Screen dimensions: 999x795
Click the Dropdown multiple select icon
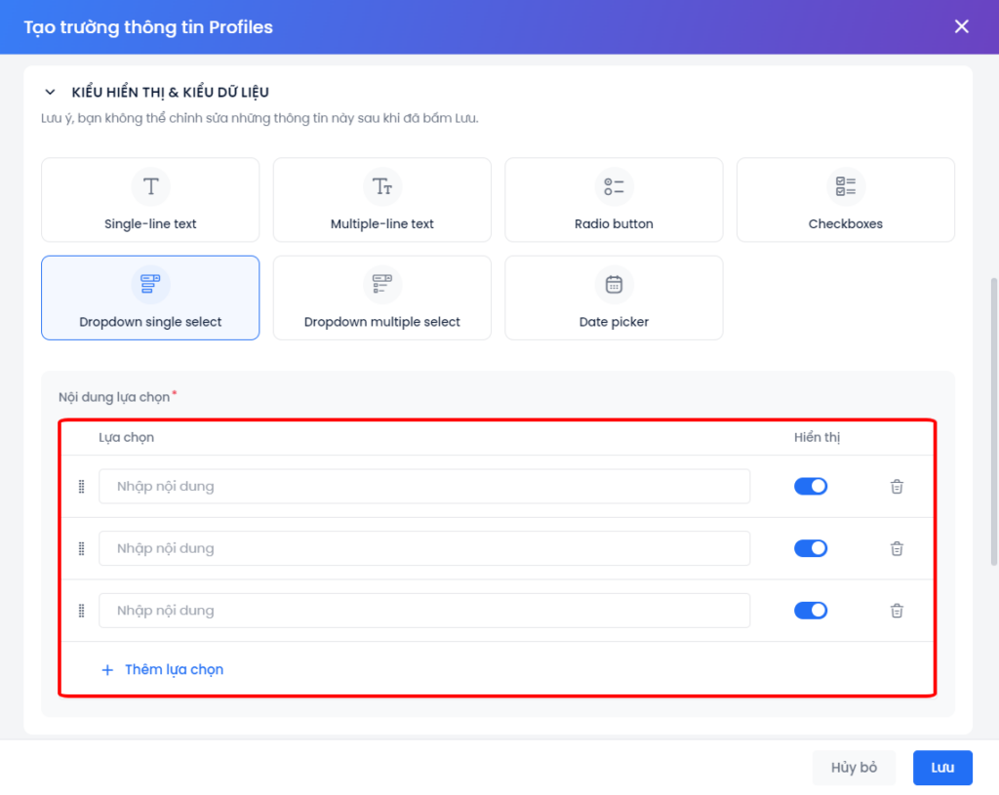coord(382,284)
